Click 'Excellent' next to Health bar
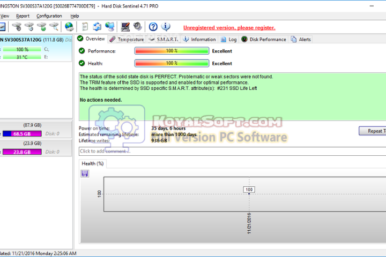386x257 pixels. (222, 64)
